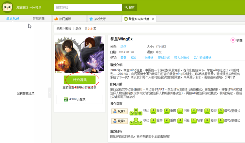This screenshot has height=143, width=245.
Task: Open the 热门推荐 tab with flame icon
Action: (x=70, y=19)
